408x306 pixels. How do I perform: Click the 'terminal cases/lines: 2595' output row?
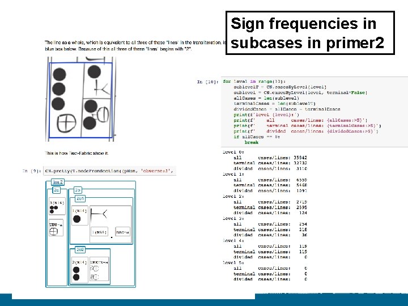coord(270,207)
